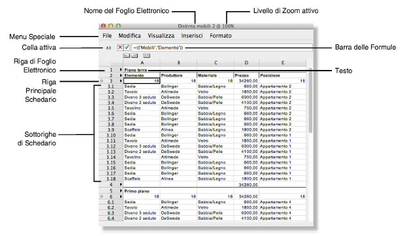
Task: Select 'Vetro' in row 6.2
Action: tap(216, 207)
